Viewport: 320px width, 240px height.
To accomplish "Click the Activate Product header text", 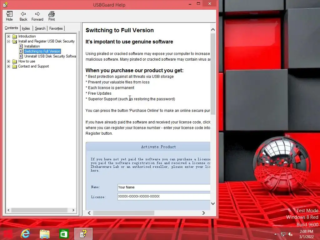I will [158, 147].
